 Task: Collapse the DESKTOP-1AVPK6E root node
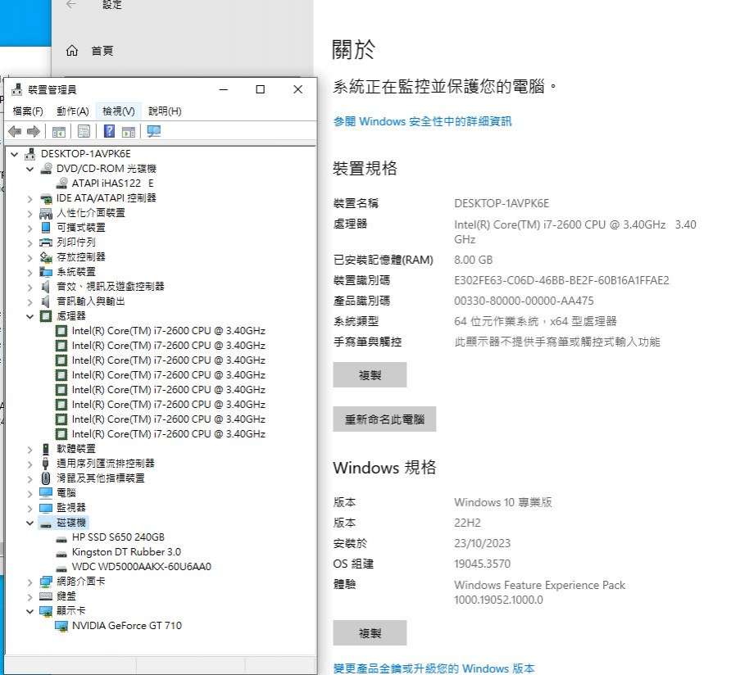(15, 154)
